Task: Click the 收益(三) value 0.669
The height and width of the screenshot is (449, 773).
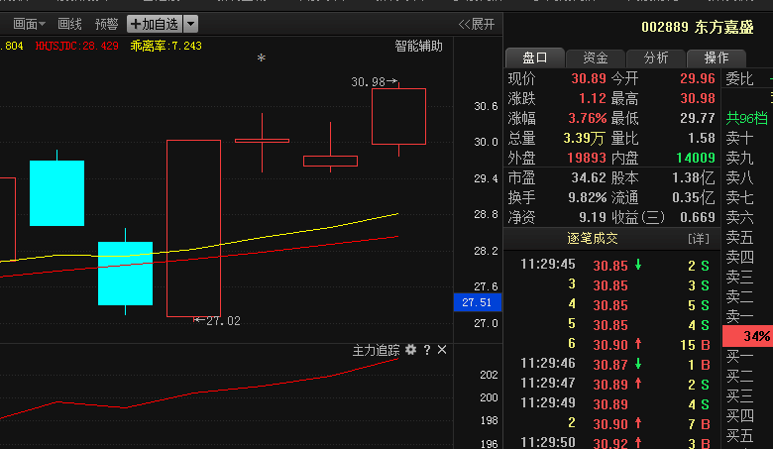Action: 698,217
